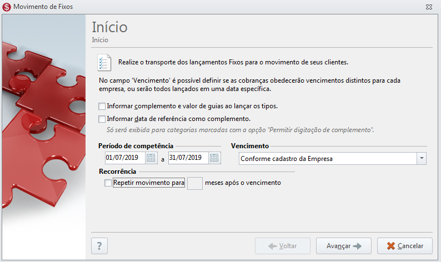Screen dimensions: 441x262
Task: Click Avançar to proceed to next step
Action: [344, 246]
